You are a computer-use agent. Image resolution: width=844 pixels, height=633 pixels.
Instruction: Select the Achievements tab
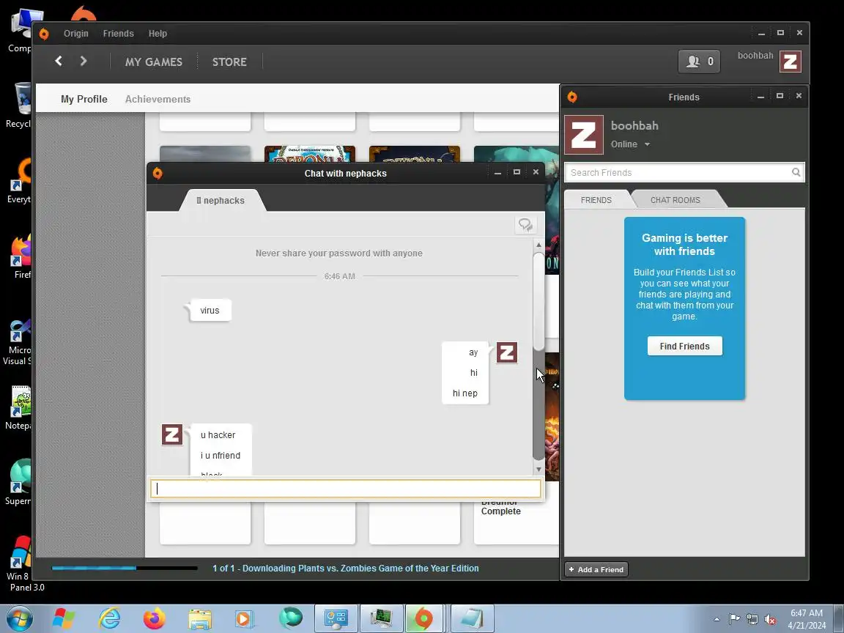[158, 99]
